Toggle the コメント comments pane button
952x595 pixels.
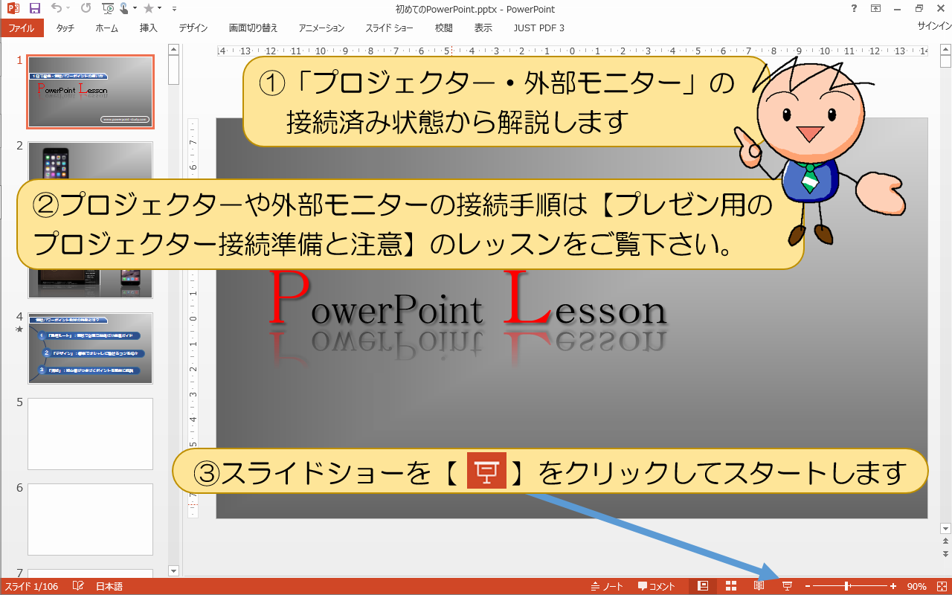(x=657, y=587)
